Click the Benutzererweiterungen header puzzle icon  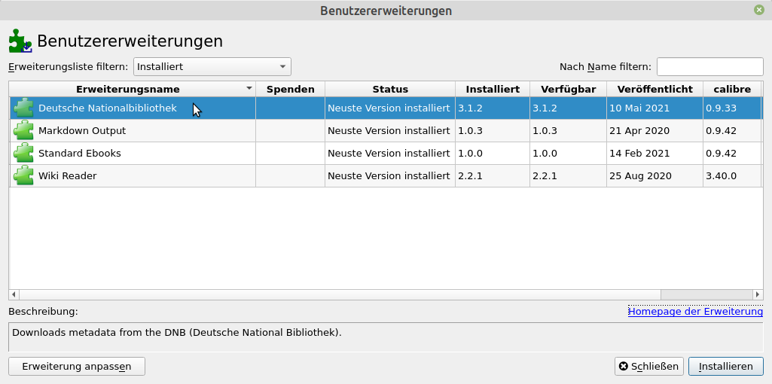point(20,41)
